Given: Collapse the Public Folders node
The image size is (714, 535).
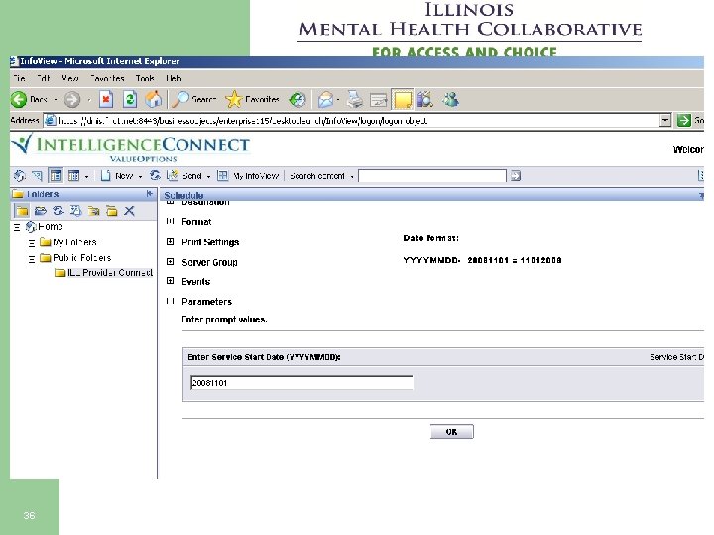Looking at the screenshot, I should [x=32, y=259].
